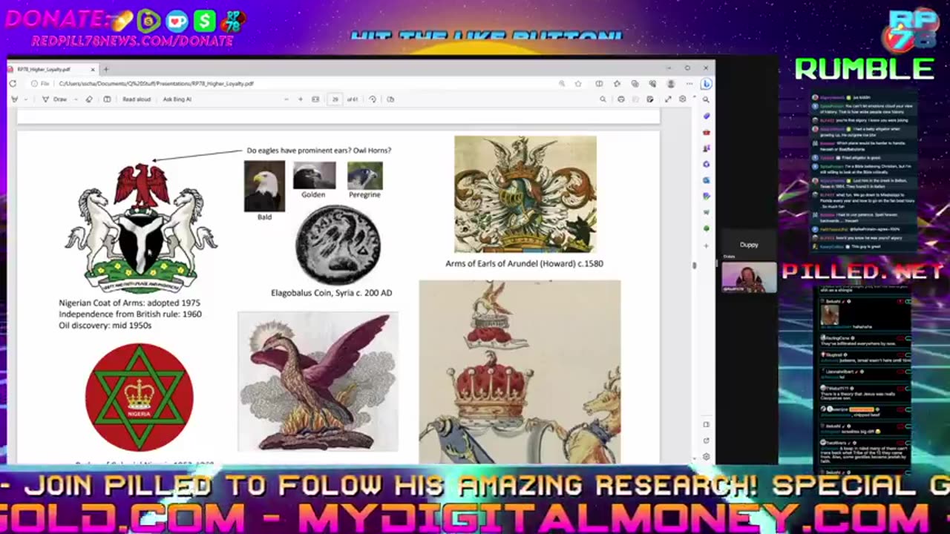This screenshot has height=534, width=950.
Task: Open the Collections icon
Action: [x=635, y=84]
